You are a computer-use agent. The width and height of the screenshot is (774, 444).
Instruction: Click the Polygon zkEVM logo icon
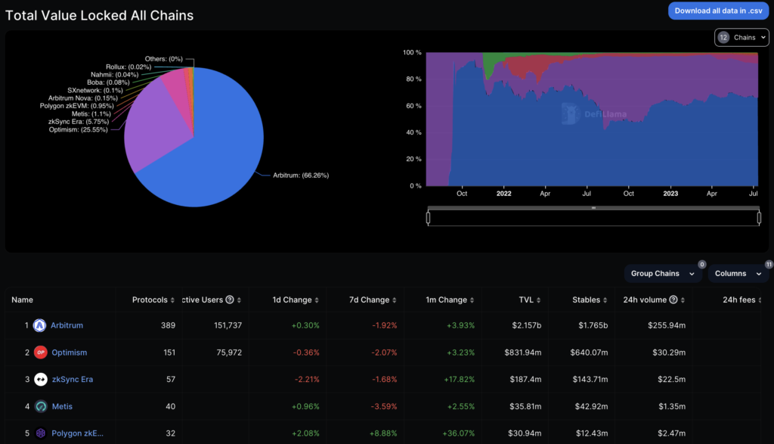click(x=41, y=433)
